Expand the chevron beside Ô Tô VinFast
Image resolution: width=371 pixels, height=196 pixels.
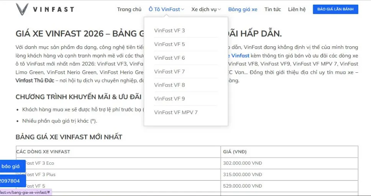[182, 10]
